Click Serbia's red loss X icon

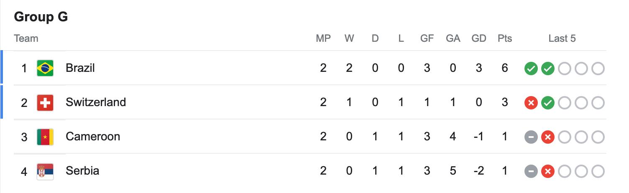click(547, 171)
